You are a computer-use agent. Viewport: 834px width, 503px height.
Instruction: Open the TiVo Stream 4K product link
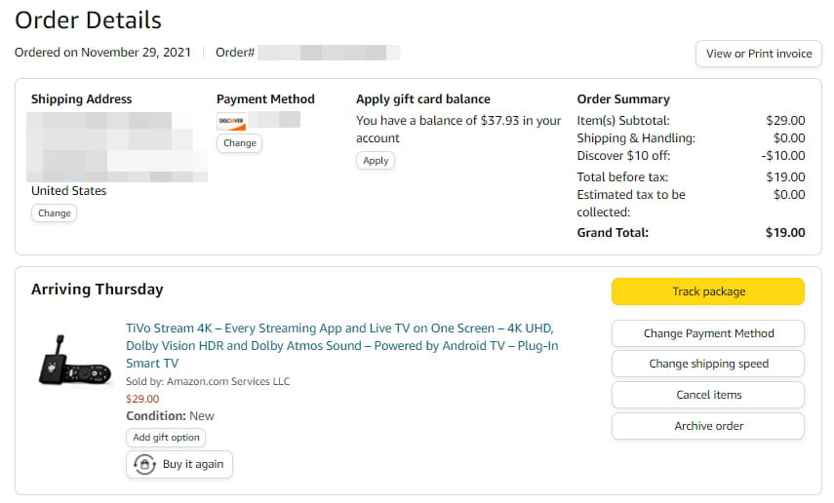click(x=342, y=346)
